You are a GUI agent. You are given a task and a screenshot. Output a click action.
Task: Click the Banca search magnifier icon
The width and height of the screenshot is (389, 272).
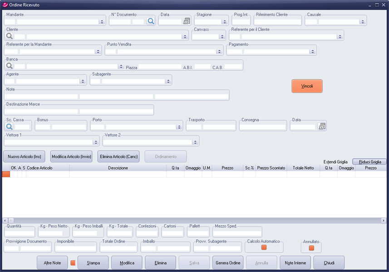pos(9,66)
